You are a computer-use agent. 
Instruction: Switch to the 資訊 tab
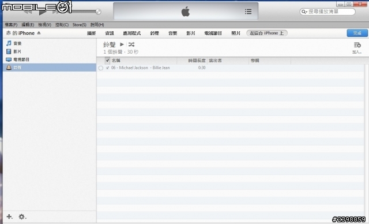(x=110, y=33)
